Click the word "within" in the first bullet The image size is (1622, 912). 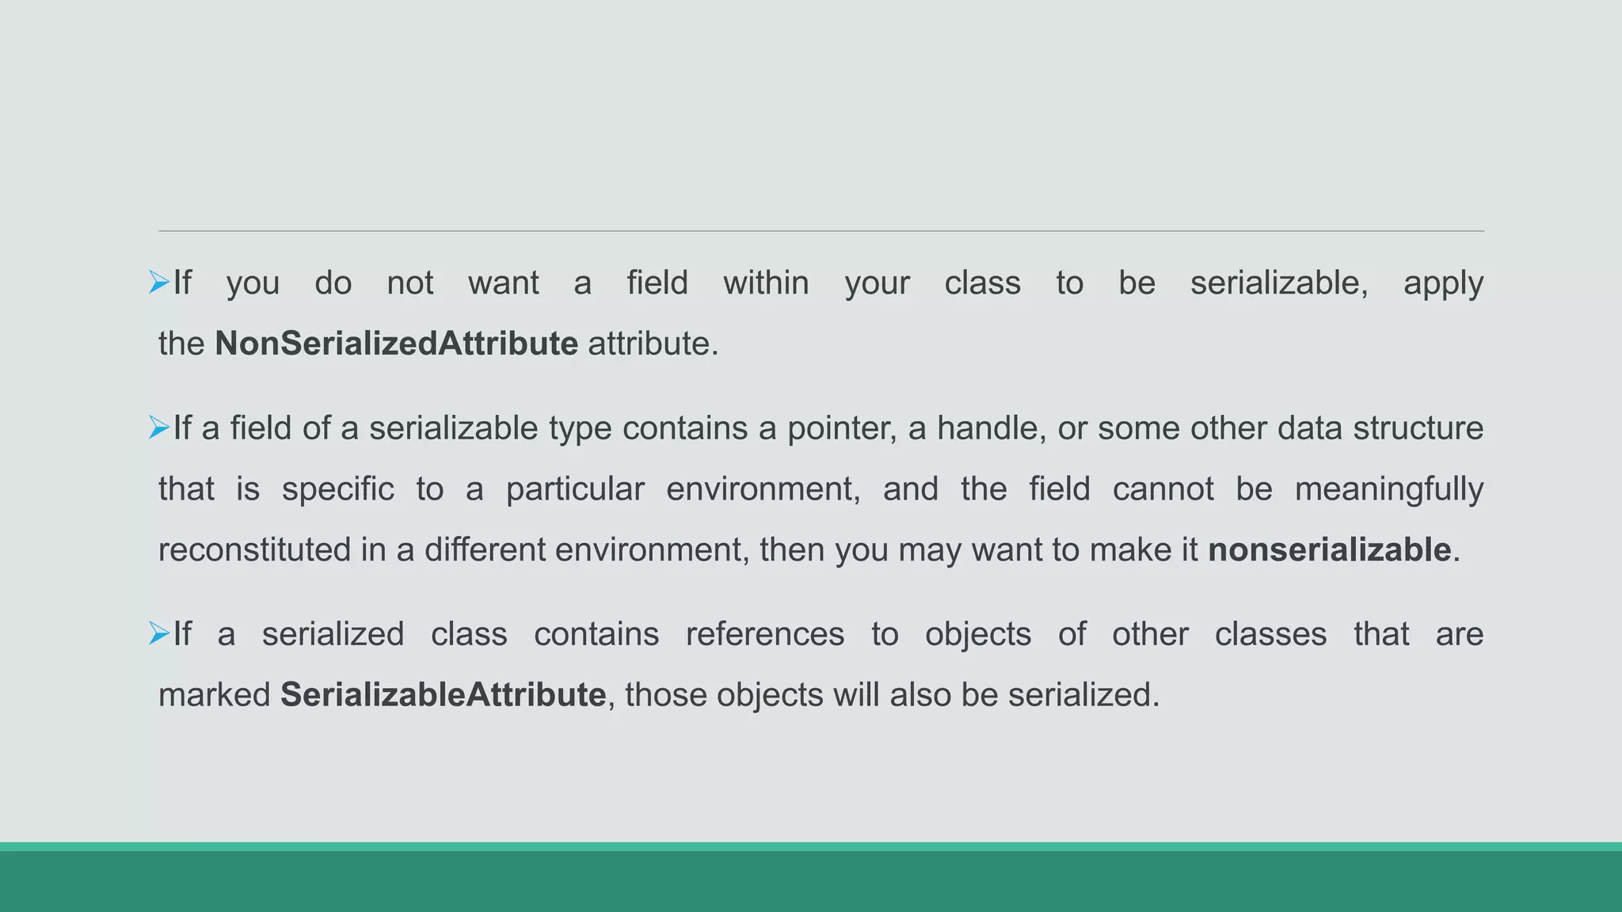pos(766,283)
